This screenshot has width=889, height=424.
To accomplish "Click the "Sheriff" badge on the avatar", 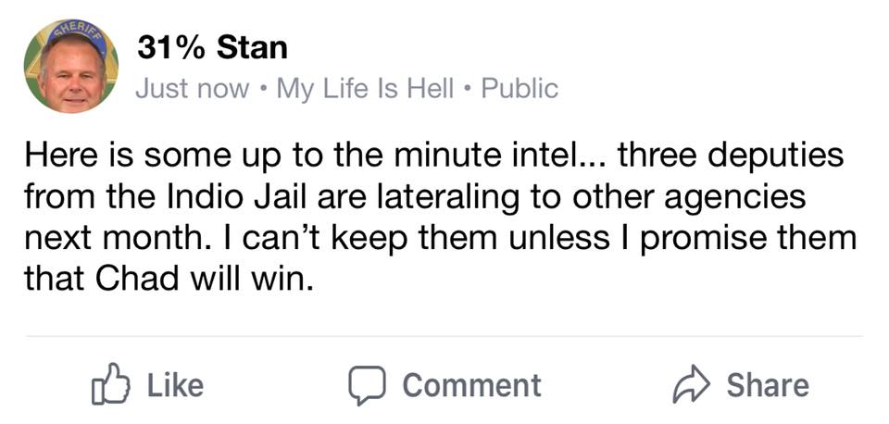I will click(x=75, y=30).
